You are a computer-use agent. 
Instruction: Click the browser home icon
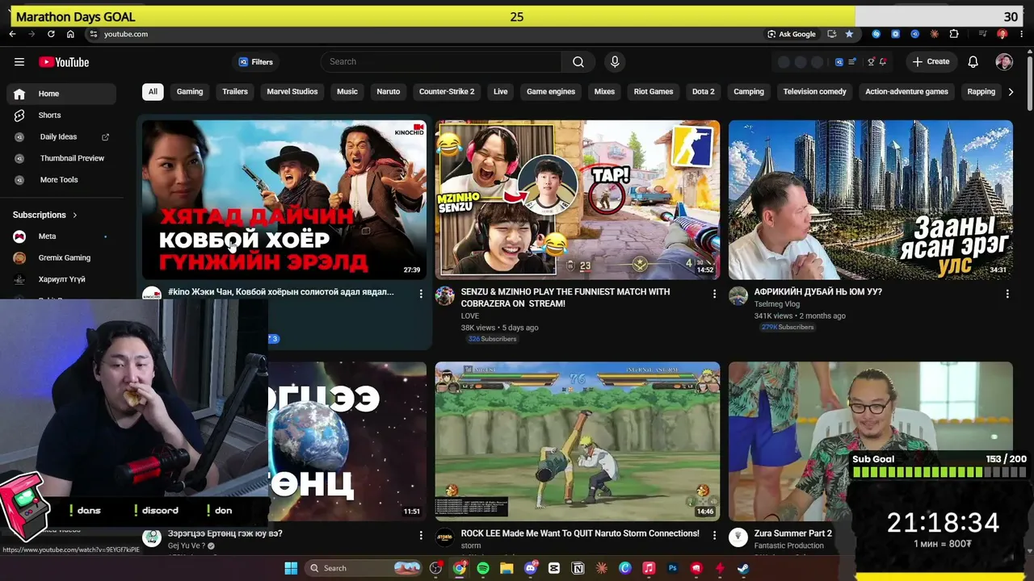coord(70,34)
